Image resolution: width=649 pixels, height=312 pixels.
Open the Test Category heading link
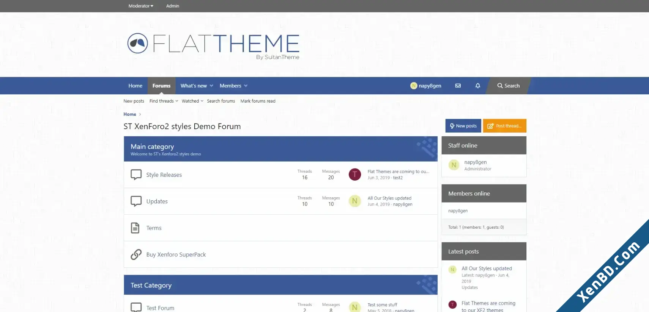151,285
